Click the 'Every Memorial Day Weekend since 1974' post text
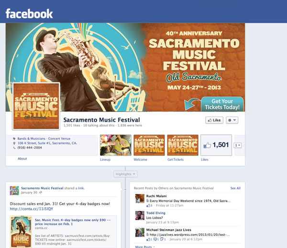Image resolution: width=287 pixels, height=248 pixels. tap(190, 201)
